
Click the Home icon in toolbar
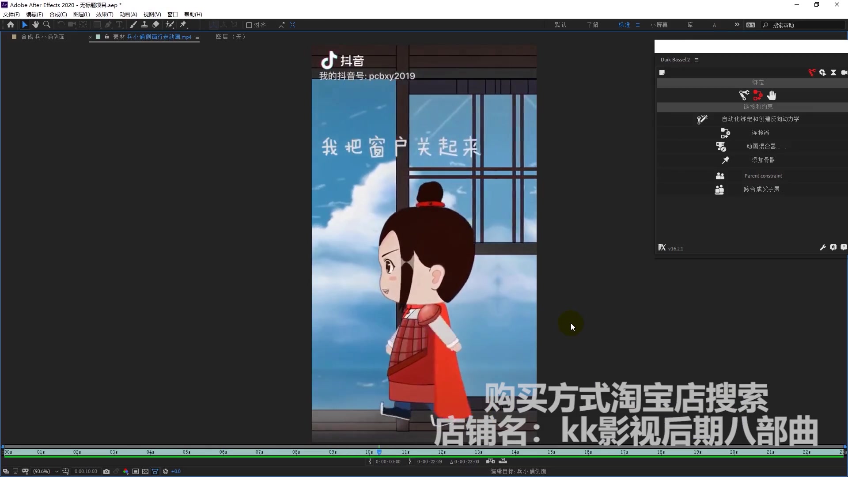[x=11, y=25]
